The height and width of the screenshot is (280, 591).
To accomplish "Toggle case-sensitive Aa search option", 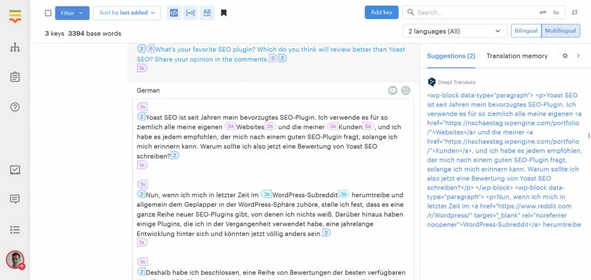I will [x=556, y=13].
